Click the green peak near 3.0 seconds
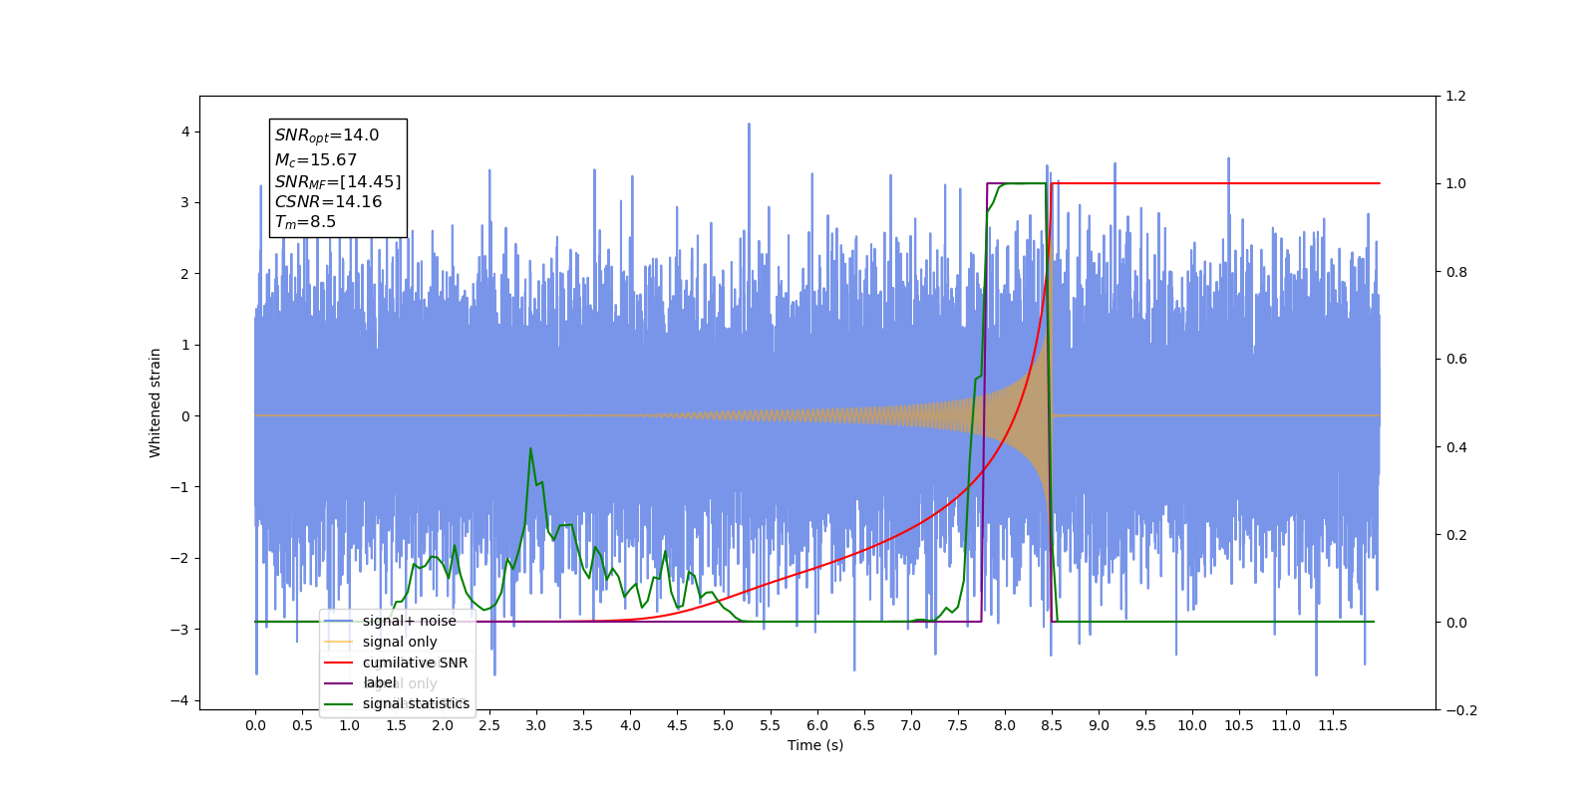1595x797 pixels. point(530,449)
